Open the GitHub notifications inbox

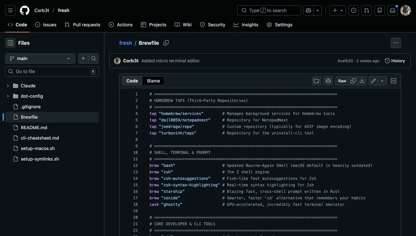[x=393, y=10]
